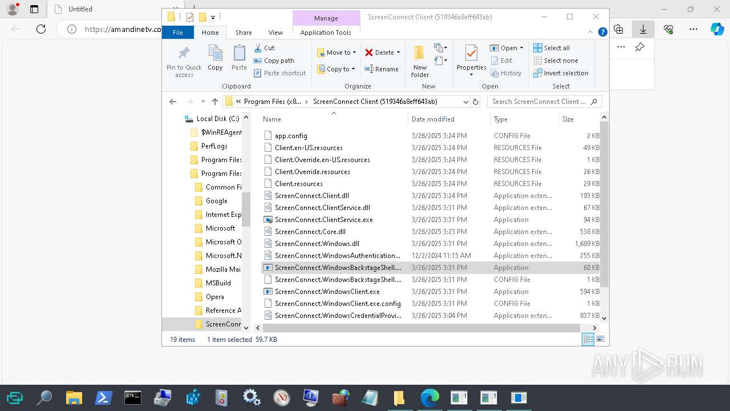Open Microsoft Edge from taskbar

[x=430, y=397]
